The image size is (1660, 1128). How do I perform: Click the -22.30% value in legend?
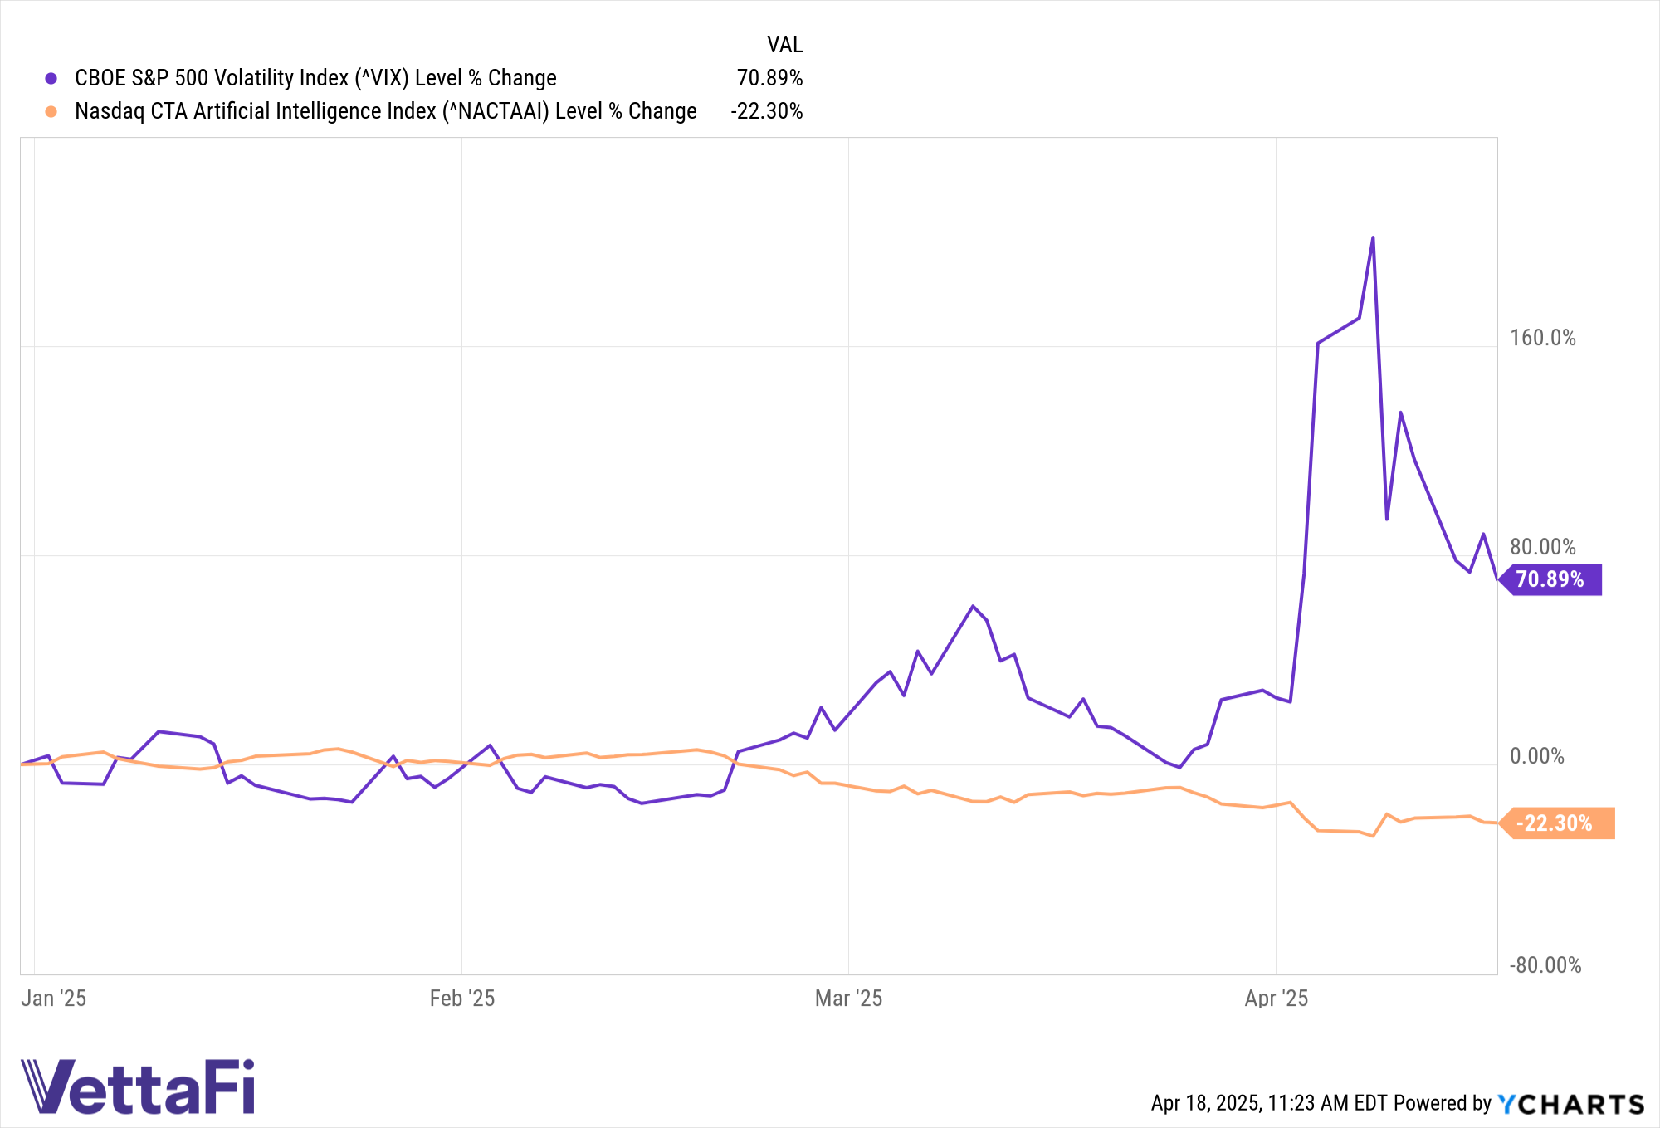(x=766, y=111)
